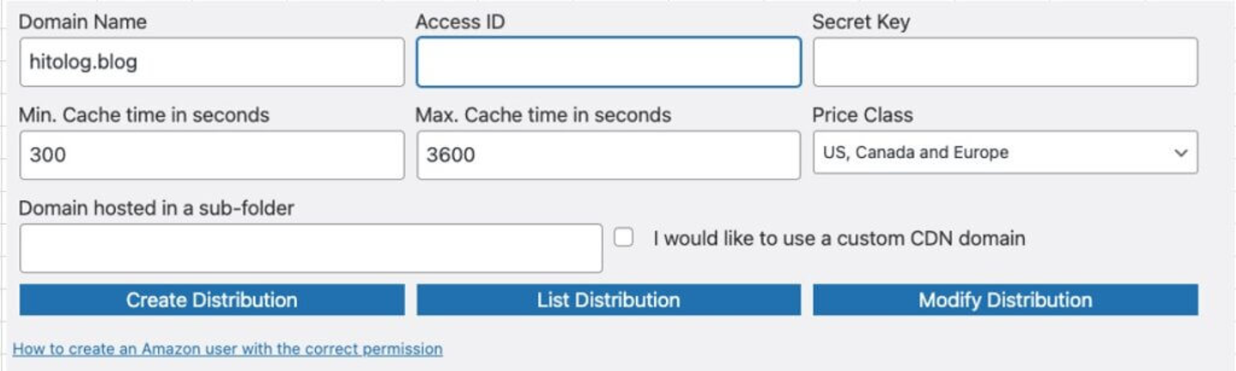The height and width of the screenshot is (371, 1236).
Task: Click the 'Secret Key' label text
Action: pyautogui.click(x=860, y=22)
